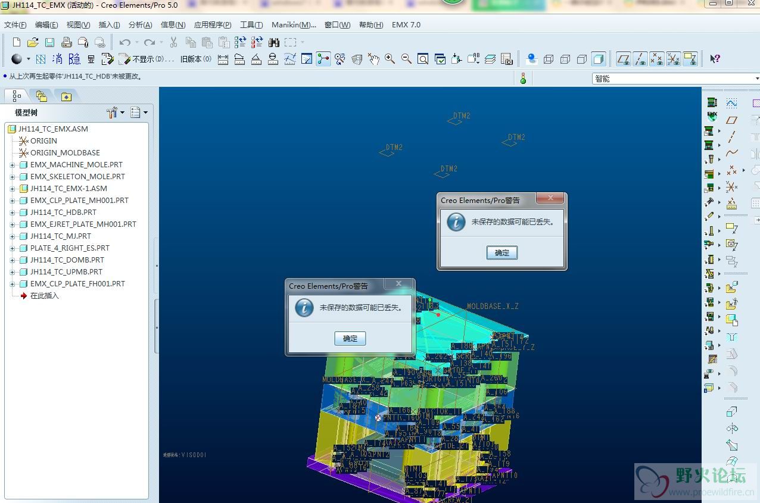Click the Zoom Out magnifier icon
Viewport: 760px width, 503px height.
click(407, 59)
